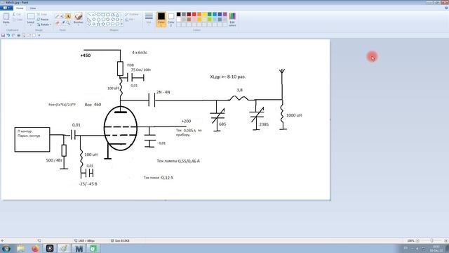Undo via quick access toolbar arrow
The width and height of the screenshot is (449, 253).
click(8, 35)
